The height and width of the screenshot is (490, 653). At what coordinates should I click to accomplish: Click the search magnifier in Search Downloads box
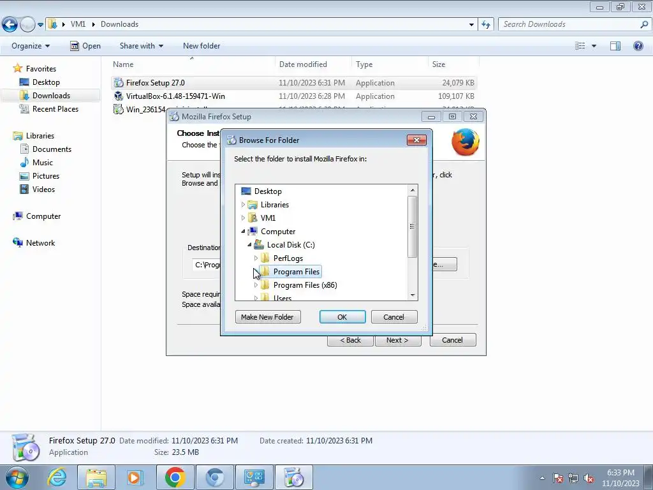[x=644, y=24]
